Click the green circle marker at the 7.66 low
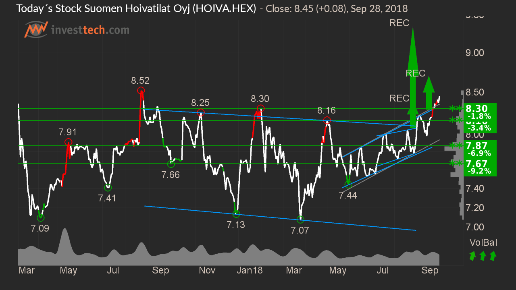 click(x=171, y=164)
